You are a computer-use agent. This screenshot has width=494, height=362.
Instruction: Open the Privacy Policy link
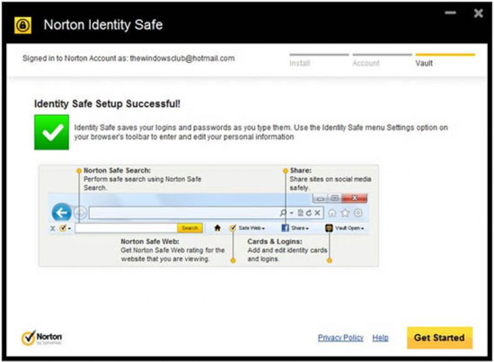click(x=340, y=338)
